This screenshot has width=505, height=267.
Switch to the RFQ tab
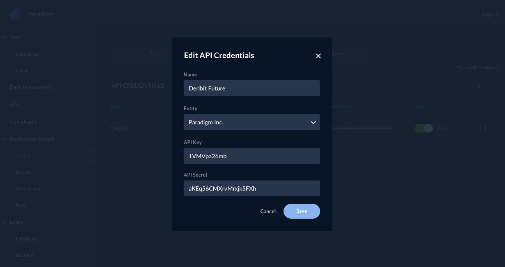pos(154,53)
